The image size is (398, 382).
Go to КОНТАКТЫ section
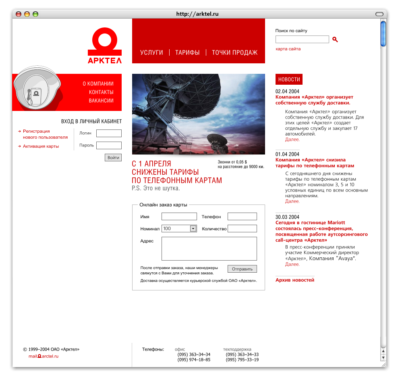pos(101,92)
